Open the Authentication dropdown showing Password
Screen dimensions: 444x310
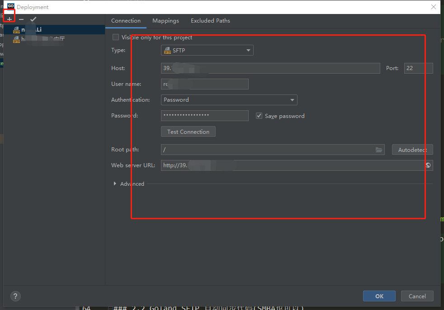click(292, 100)
